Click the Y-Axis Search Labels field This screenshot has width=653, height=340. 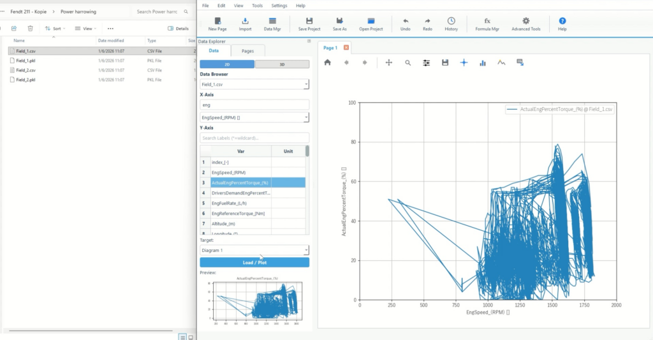point(254,138)
